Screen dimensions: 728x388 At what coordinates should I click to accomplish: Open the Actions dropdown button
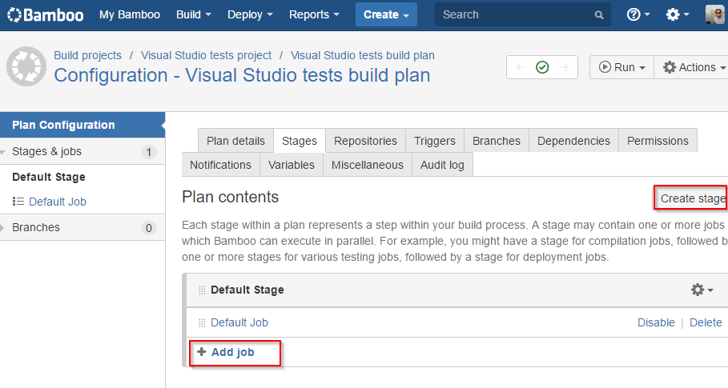692,67
